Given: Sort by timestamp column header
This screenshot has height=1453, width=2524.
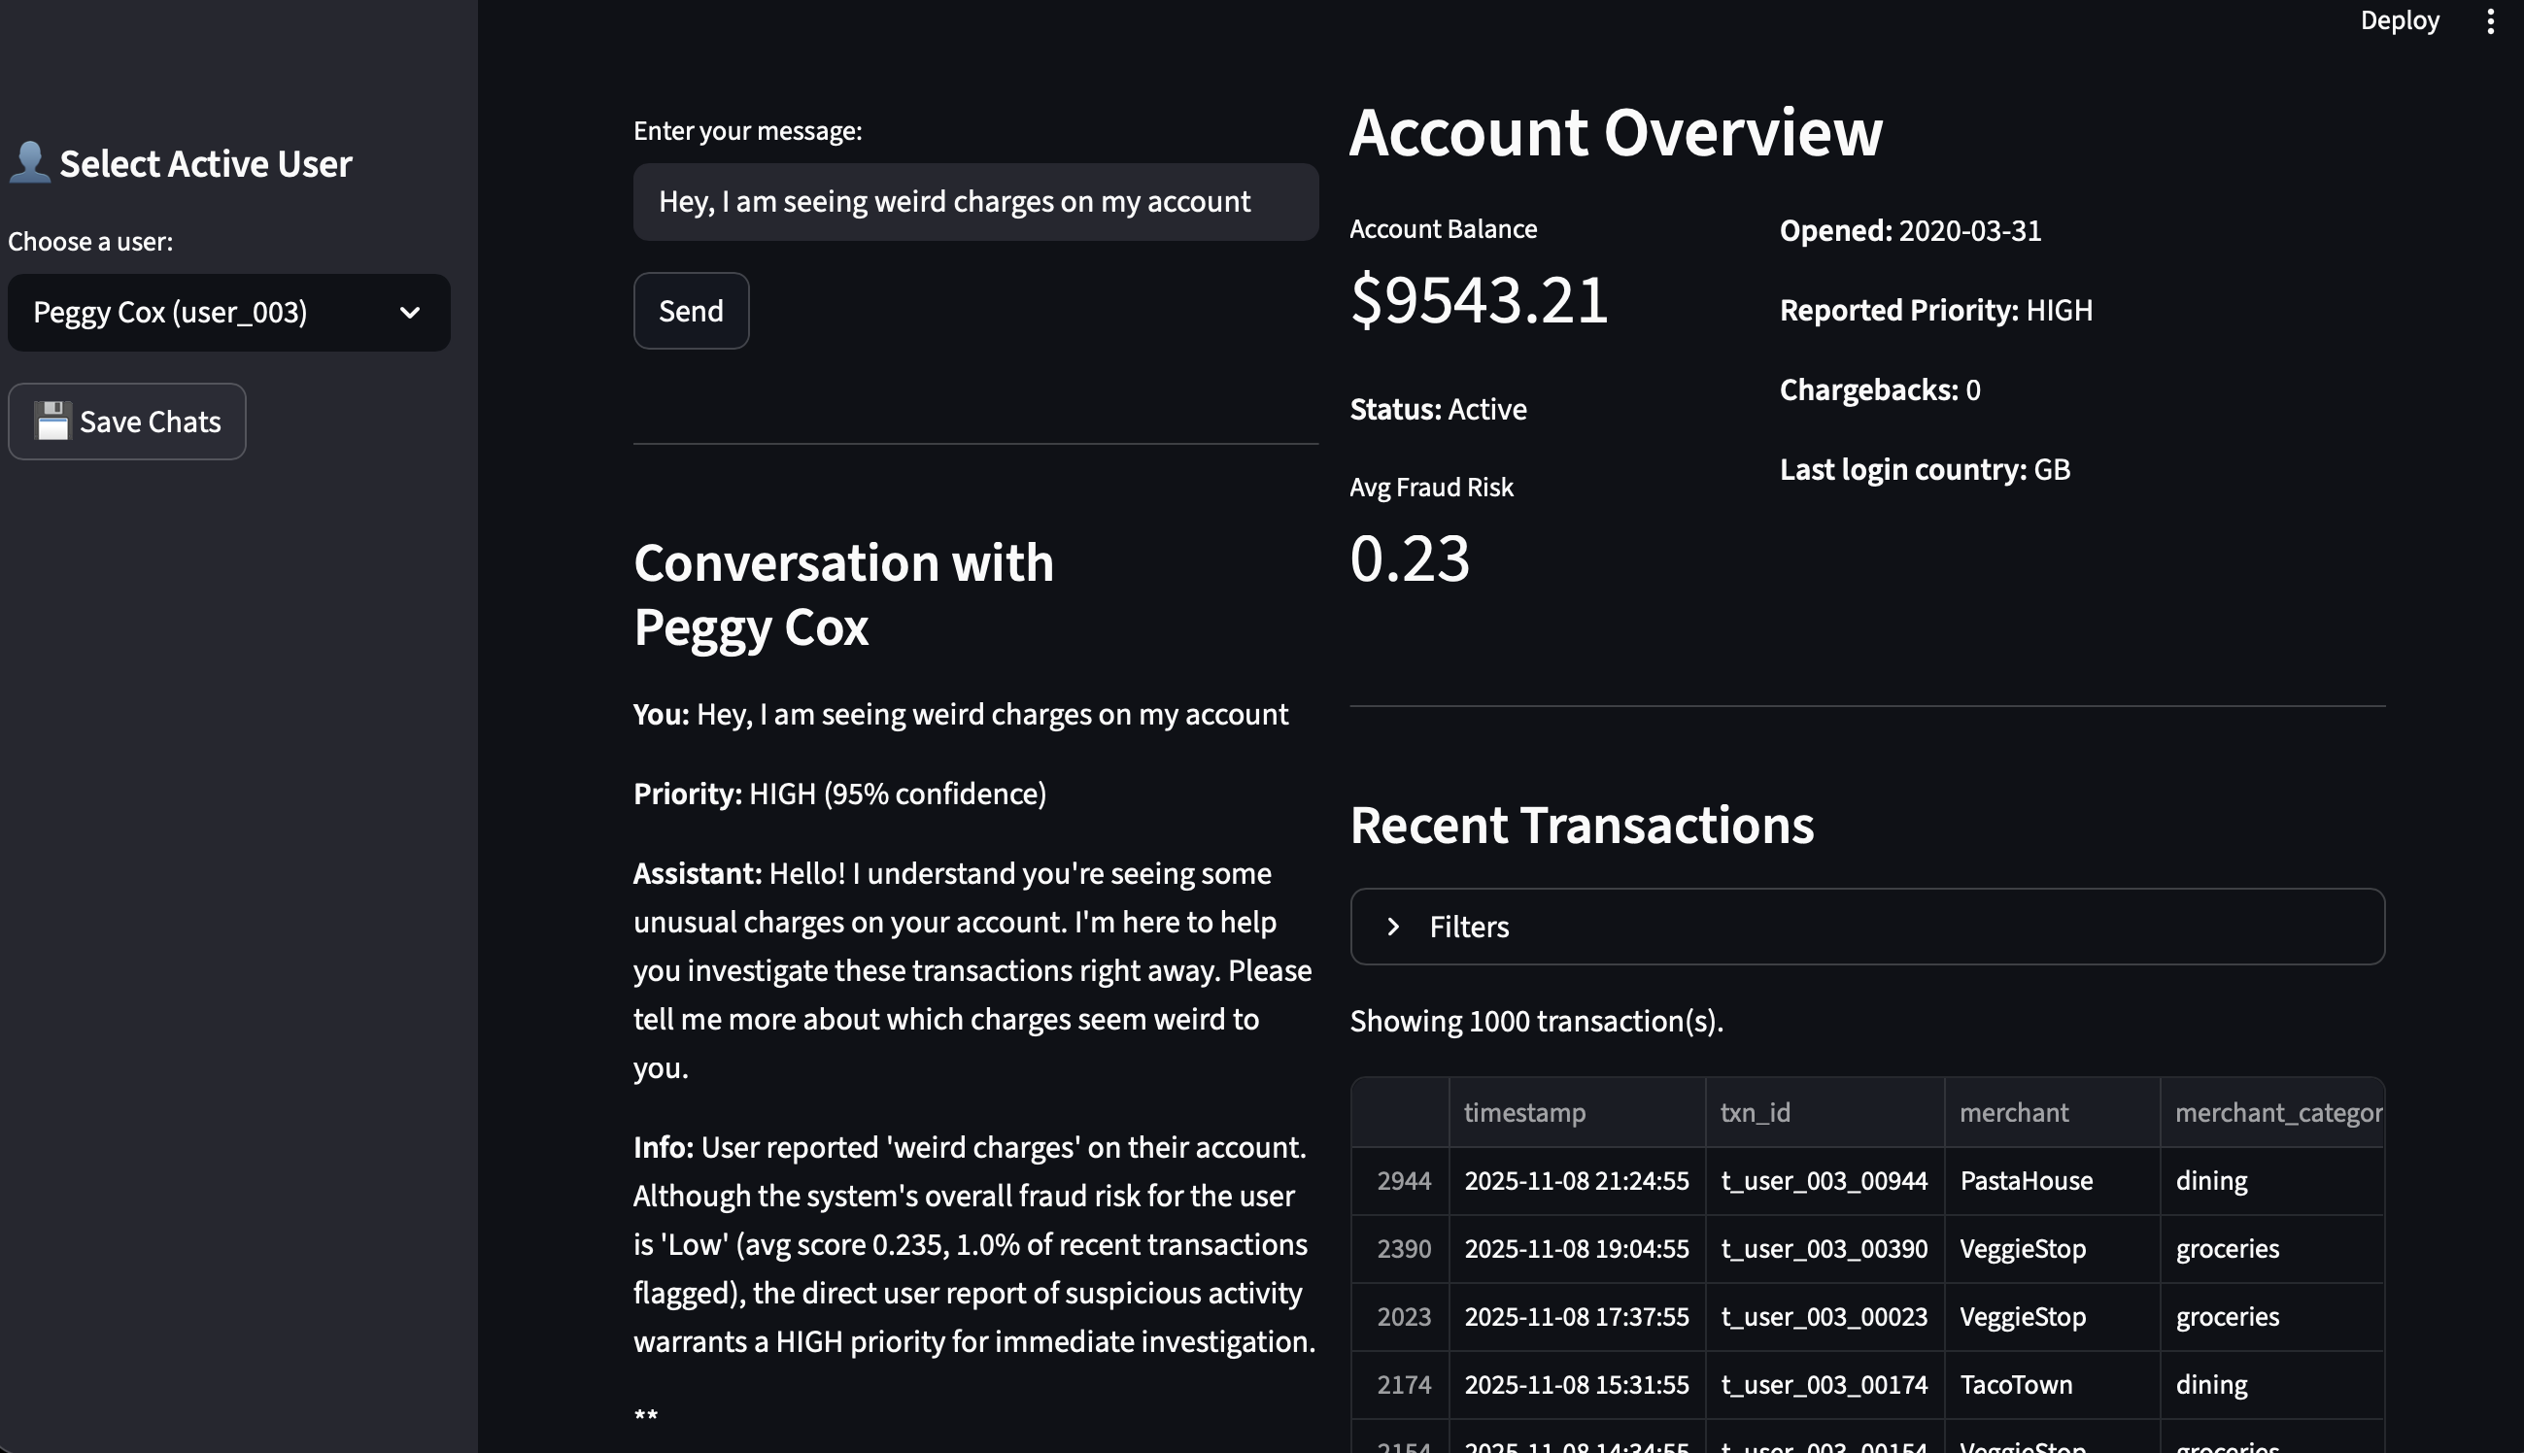Looking at the screenshot, I should point(1576,1112).
